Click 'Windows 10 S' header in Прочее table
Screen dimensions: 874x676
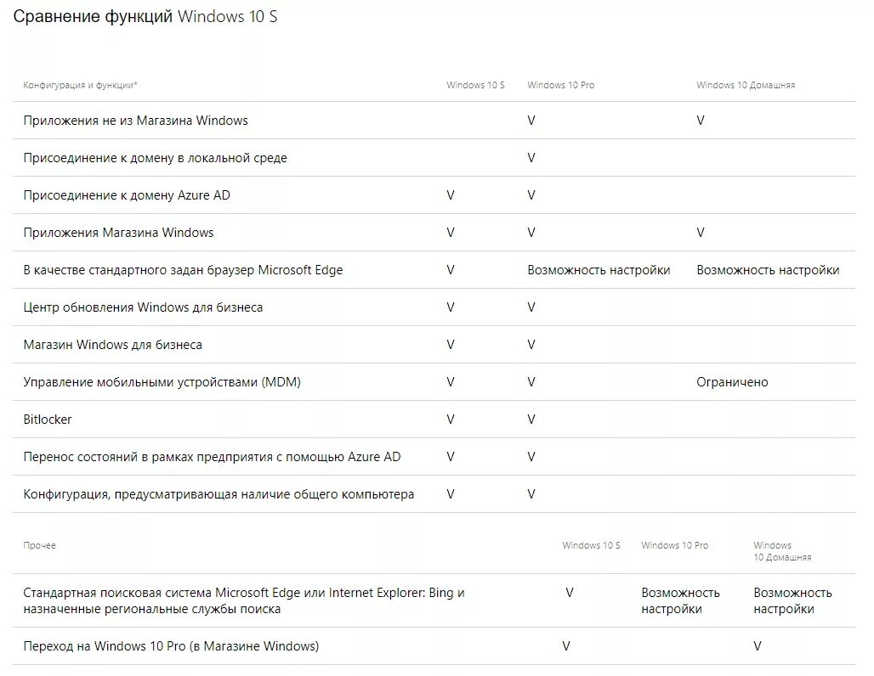[x=591, y=546]
